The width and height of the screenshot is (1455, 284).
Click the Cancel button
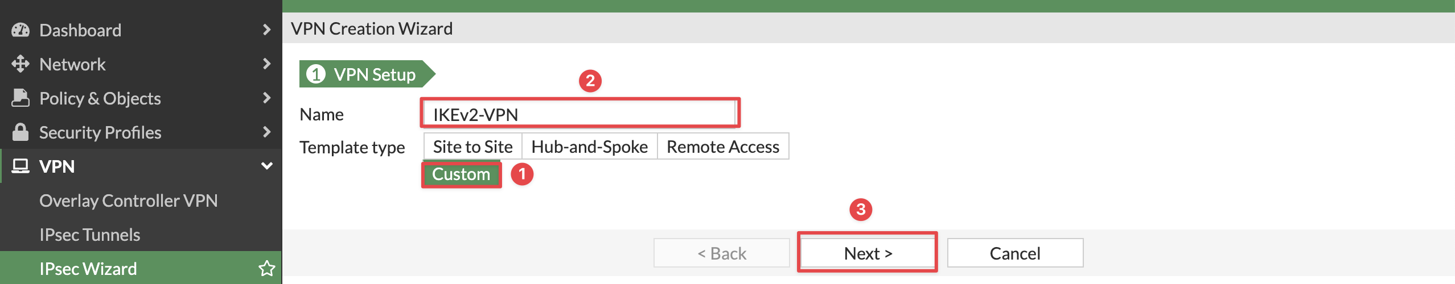(1015, 253)
